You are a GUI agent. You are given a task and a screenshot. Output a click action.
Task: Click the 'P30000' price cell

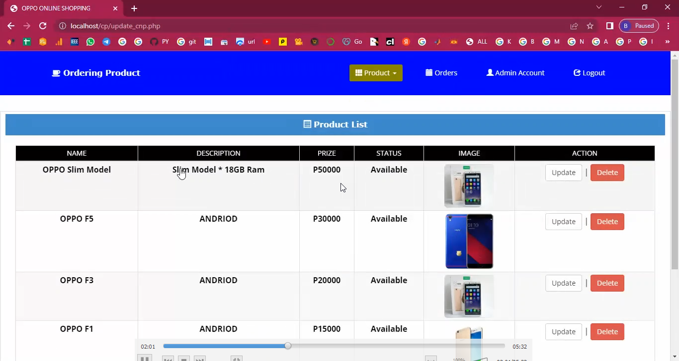pos(327,219)
